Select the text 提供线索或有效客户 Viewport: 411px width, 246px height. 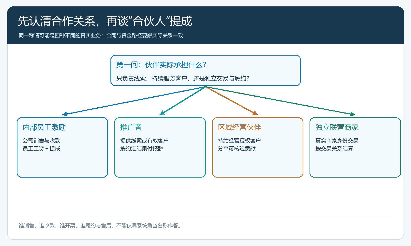point(144,141)
